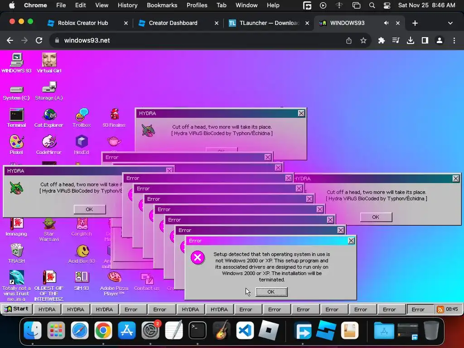Mute the WINDOWS93 tab audio icon
The height and width of the screenshot is (348, 464).
pyautogui.click(x=386, y=23)
